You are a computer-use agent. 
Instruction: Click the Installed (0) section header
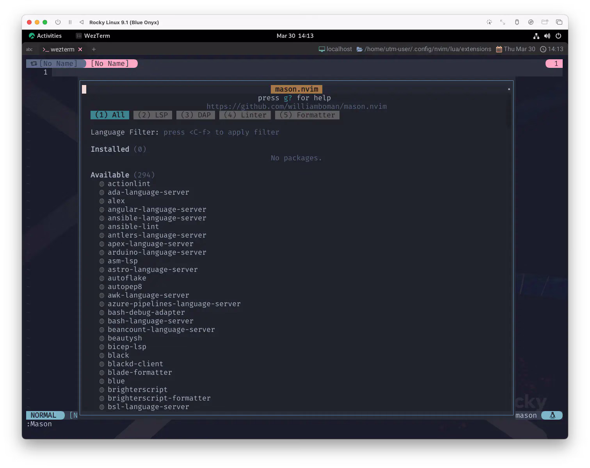(118, 149)
